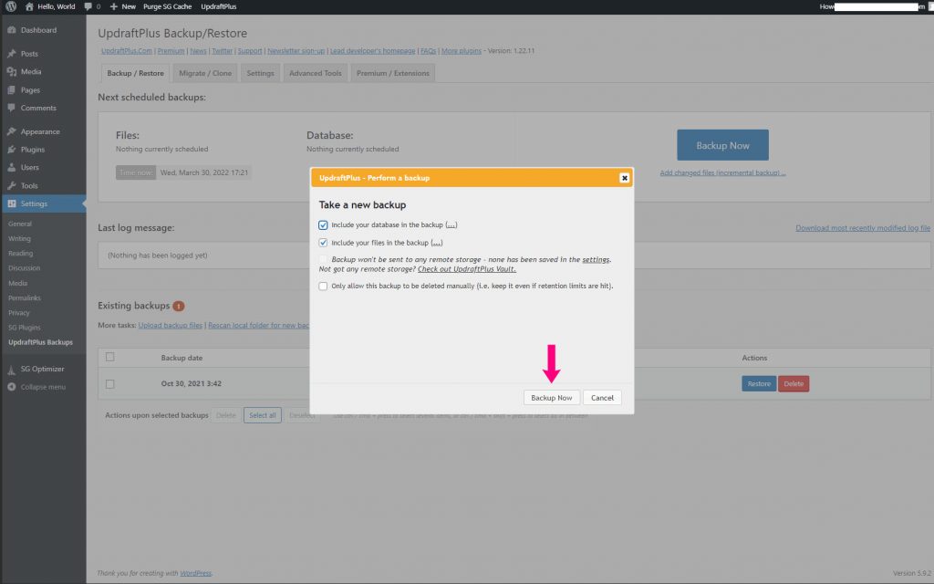
Task: Click the Comments icon in the sidebar
Action: point(11,108)
